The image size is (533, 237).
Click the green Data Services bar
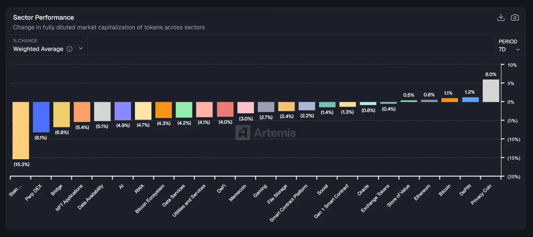[184, 110]
